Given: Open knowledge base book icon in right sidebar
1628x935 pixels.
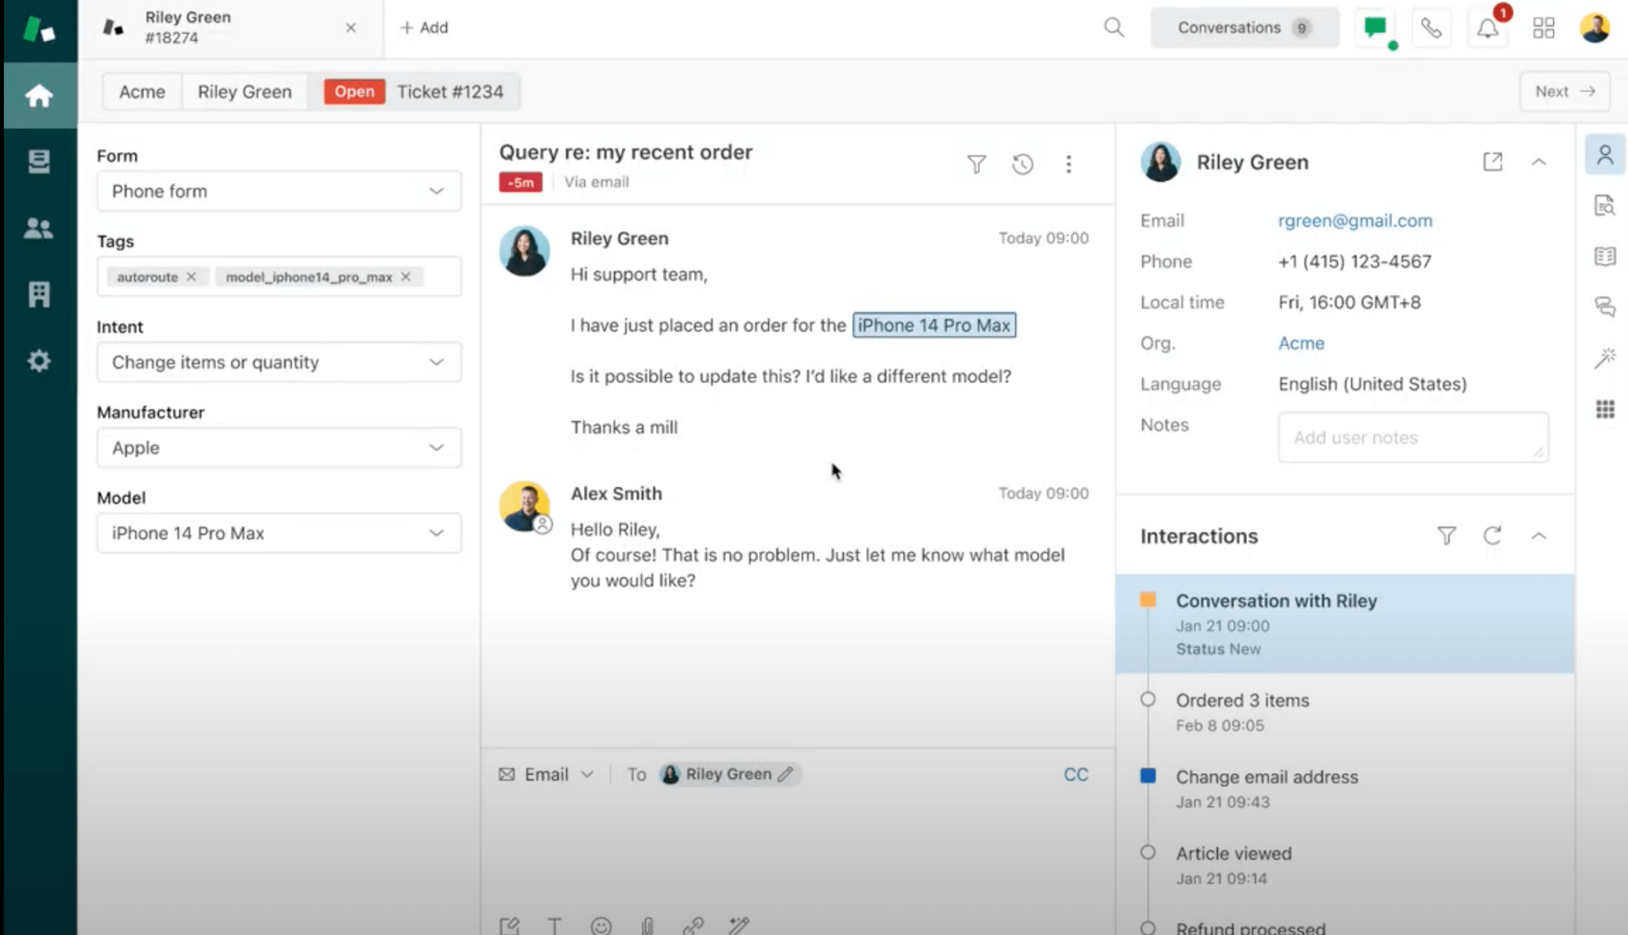Looking at the screenshot, I should pyautogui.click(x=1604, y=256).
